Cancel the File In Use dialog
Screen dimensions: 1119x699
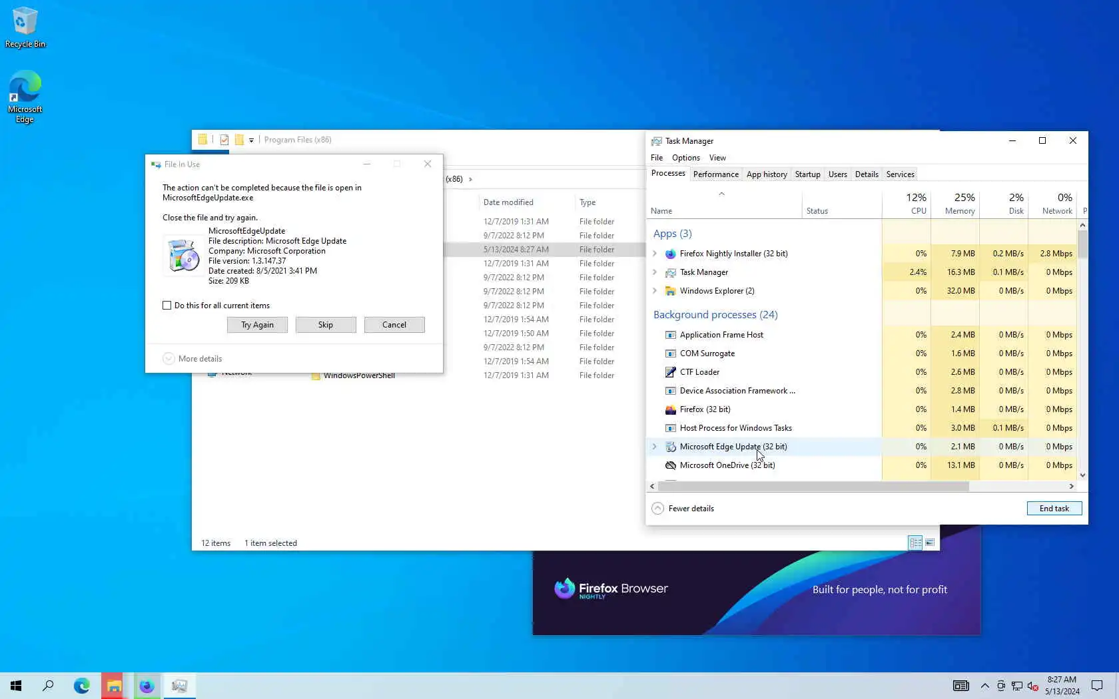coord(394,325)
